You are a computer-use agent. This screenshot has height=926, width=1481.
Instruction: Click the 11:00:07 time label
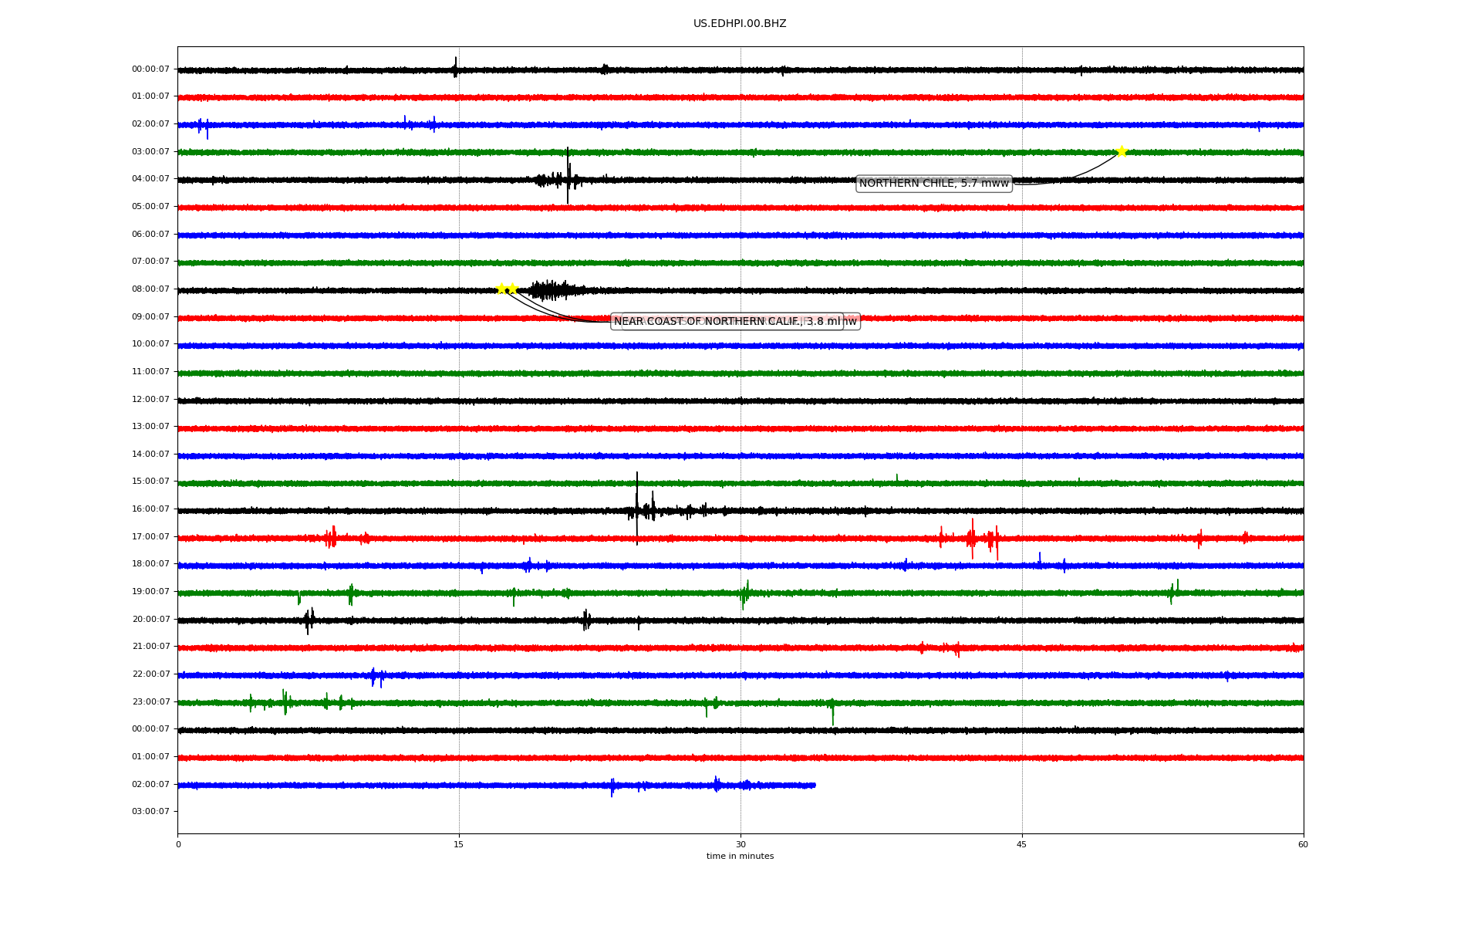(x=150, y=372)
